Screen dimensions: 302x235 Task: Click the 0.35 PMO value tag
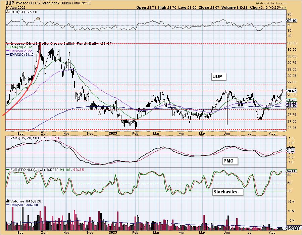click(291, 149)
